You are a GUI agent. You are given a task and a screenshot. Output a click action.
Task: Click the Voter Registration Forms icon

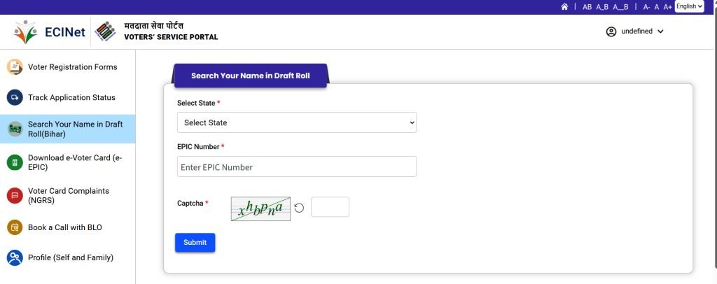[15, 67]
